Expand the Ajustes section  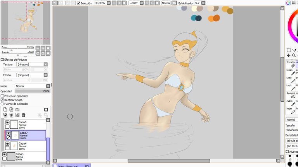point(287,152)
